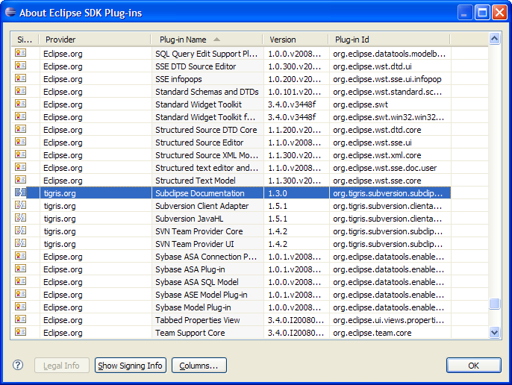Click org.eclipse.wst.xml.core plug-in id
The width and height of the screenshot is (512, 385).
point(377,155)
